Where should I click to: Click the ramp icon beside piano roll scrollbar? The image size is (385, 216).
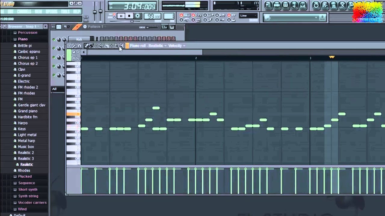74,52
